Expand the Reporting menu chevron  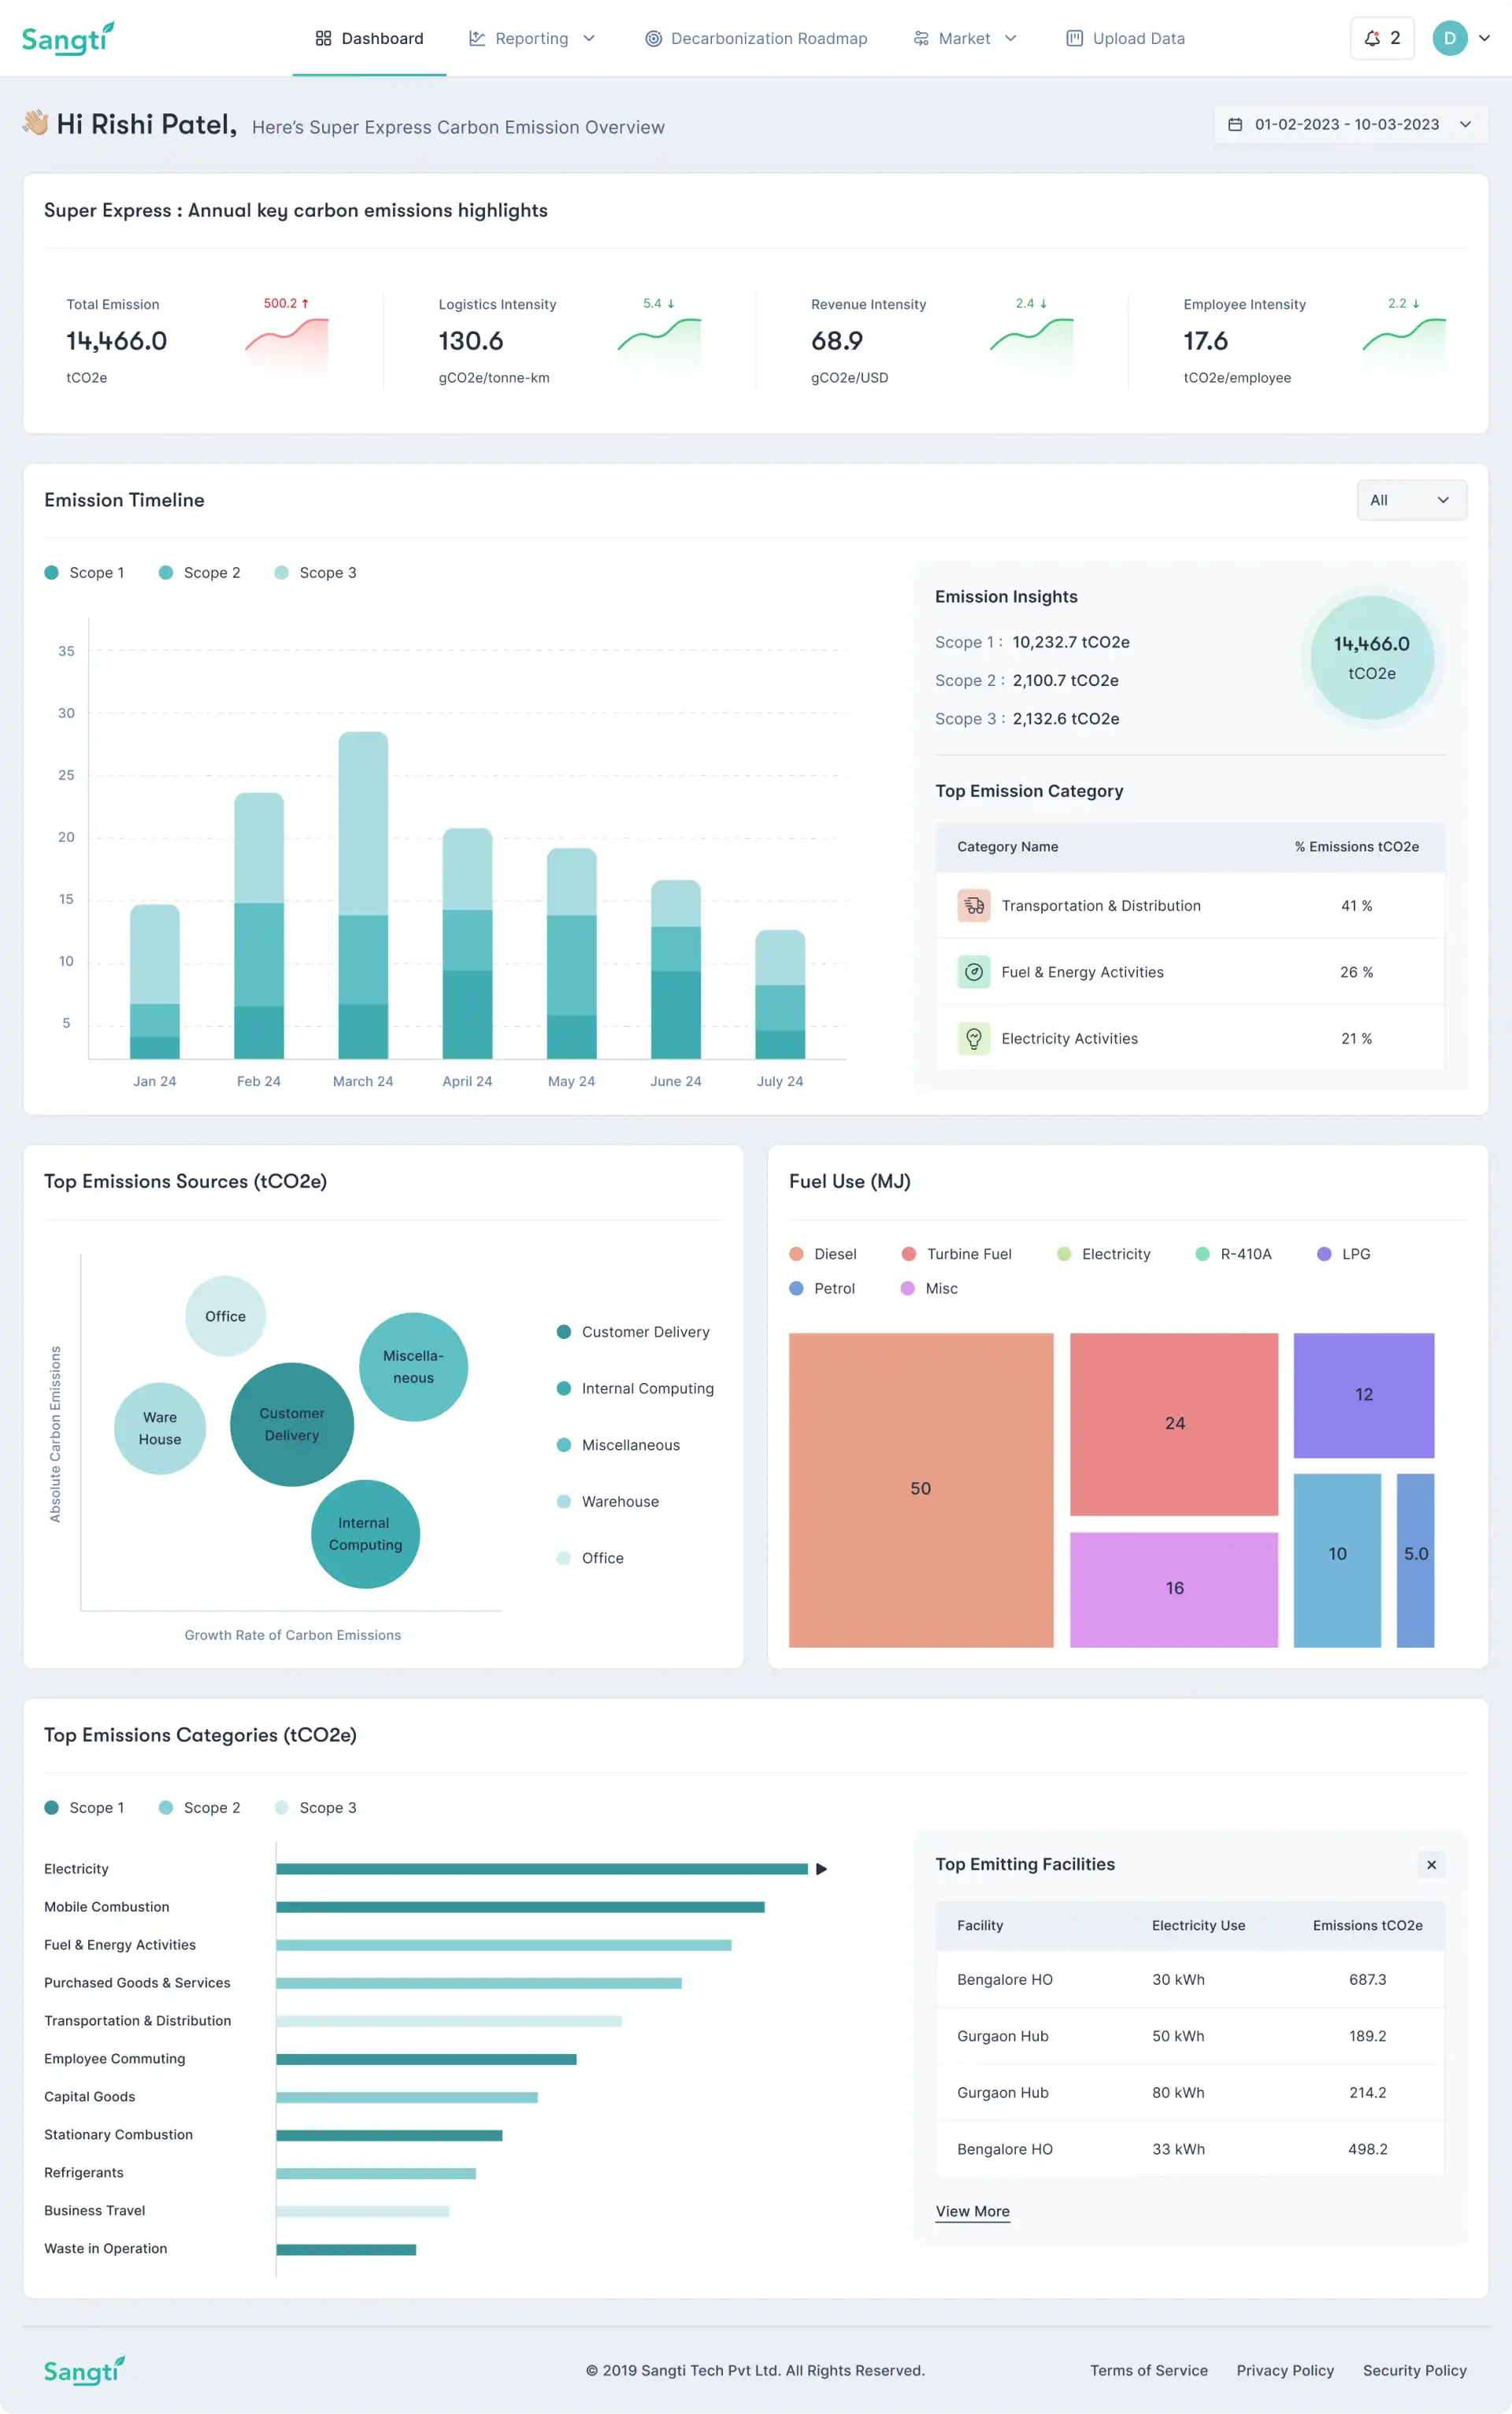pos(589,38)
